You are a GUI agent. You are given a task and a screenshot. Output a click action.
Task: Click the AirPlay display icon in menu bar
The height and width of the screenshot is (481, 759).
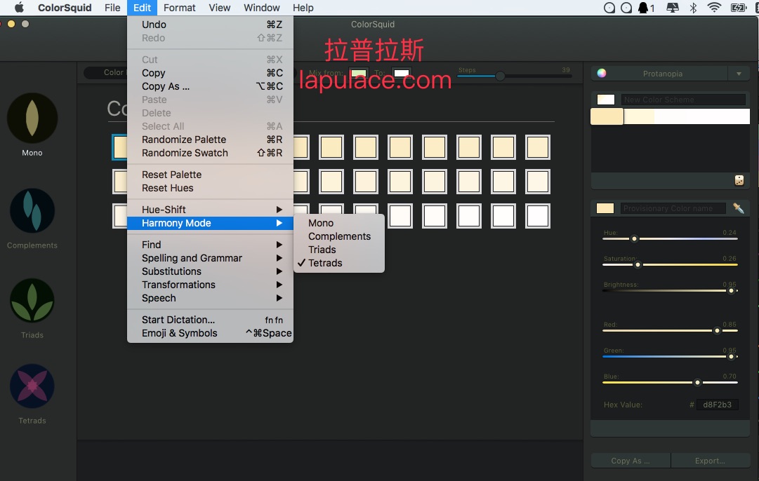tap(673, 8)
